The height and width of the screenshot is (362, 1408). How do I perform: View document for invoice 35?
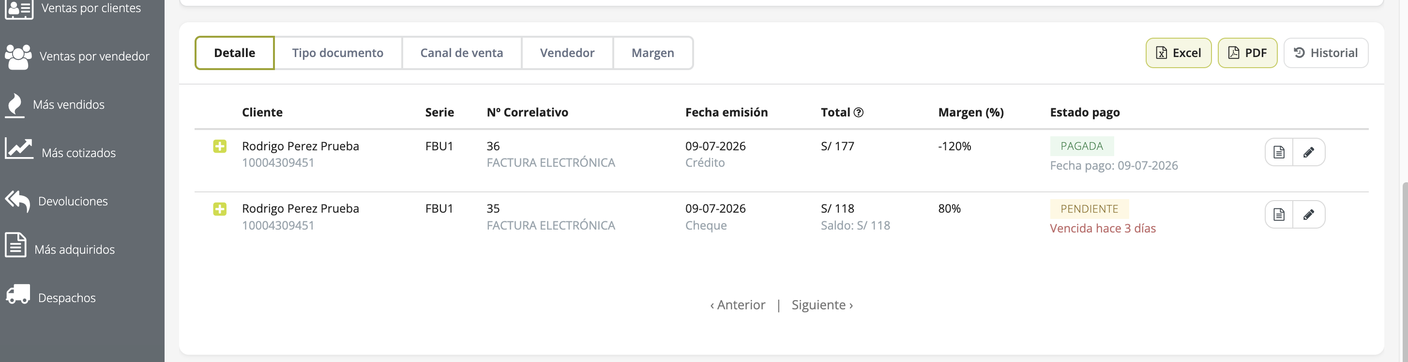[x=1278, y=215]
